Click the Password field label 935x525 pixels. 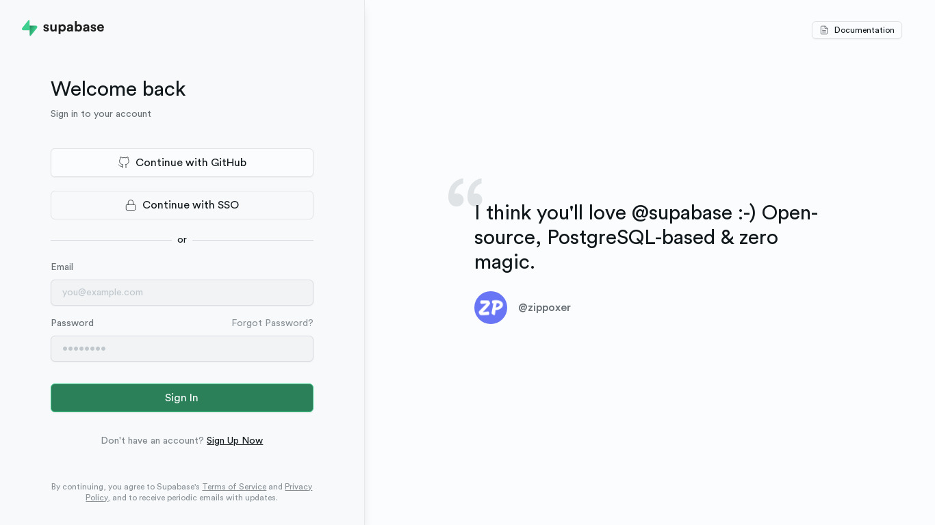[x=72, y=323]
